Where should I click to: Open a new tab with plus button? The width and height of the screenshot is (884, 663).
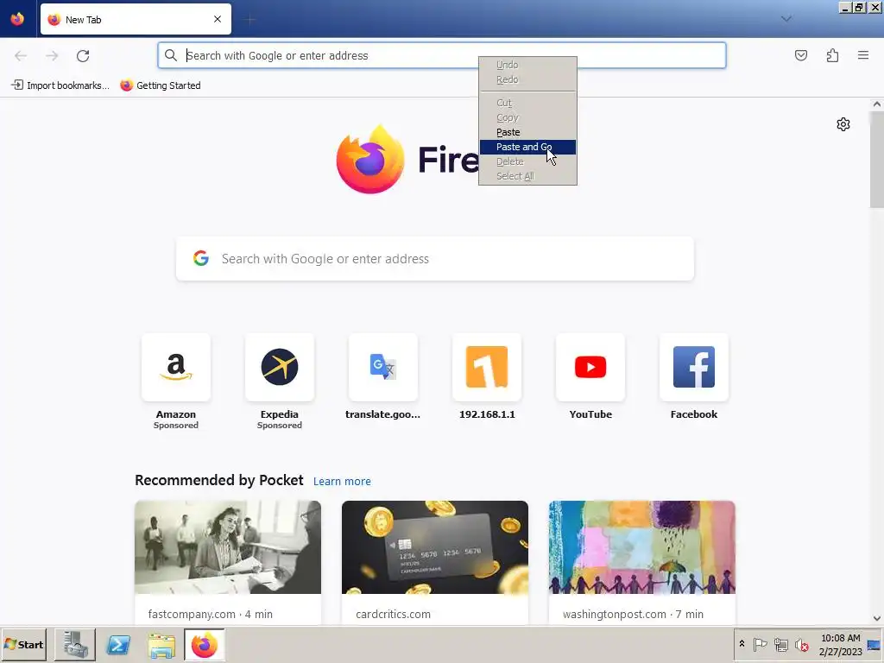[249, 20]
